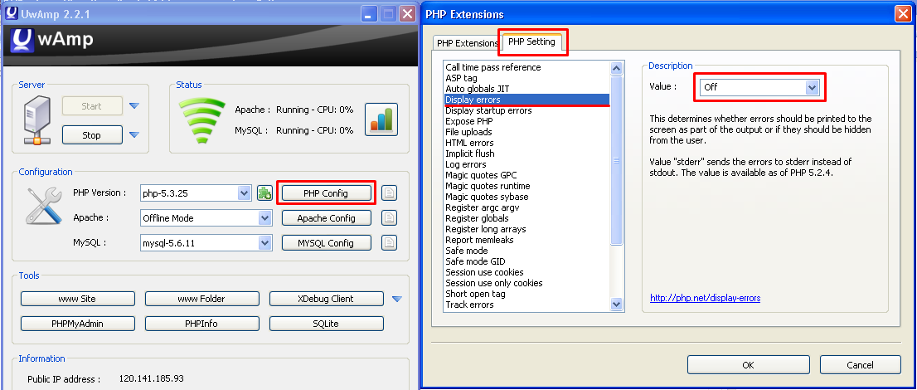Image resolution: width=917 pixels, height=390 pixels.
Task: Click the UwAmp logo in title bar
Action: tap(11, 13)
